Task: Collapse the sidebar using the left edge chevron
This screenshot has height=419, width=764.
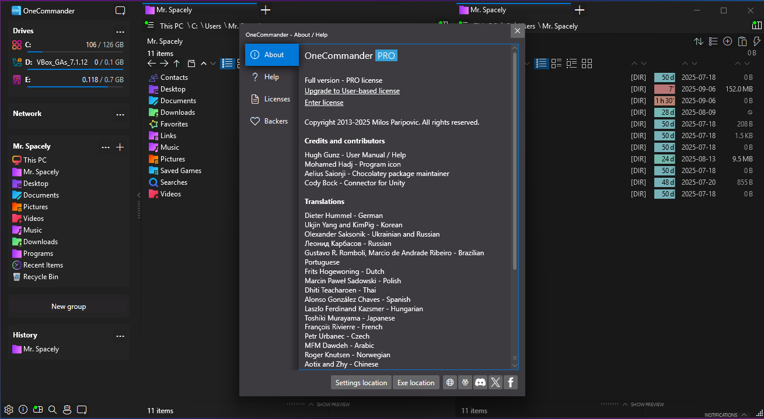Action: click(139, 196)
